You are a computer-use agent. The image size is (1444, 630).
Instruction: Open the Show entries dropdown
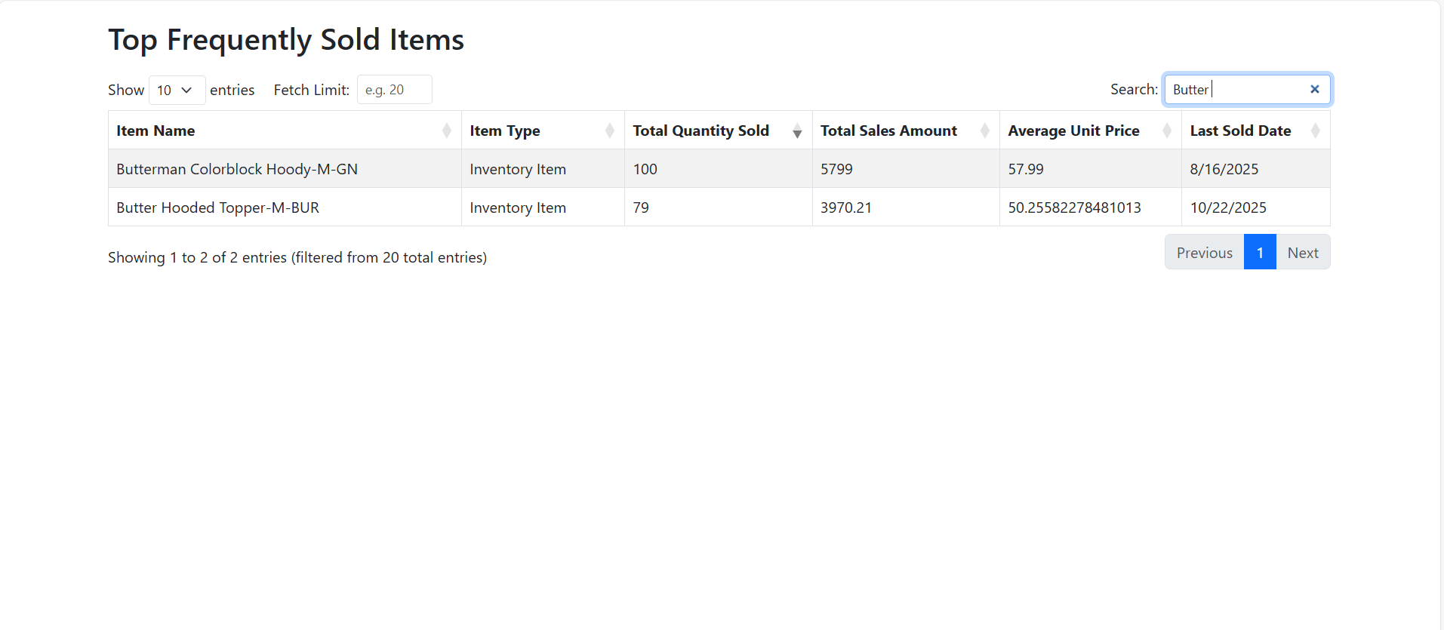177,90
